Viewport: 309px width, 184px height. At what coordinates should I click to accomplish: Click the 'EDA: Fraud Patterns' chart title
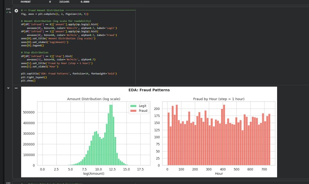click(x=149, y=90)
